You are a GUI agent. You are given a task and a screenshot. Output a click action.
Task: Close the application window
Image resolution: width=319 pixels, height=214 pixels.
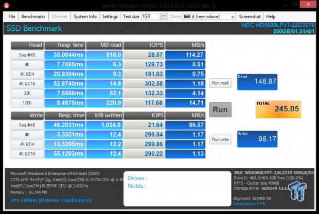click(x=308, y=4)
